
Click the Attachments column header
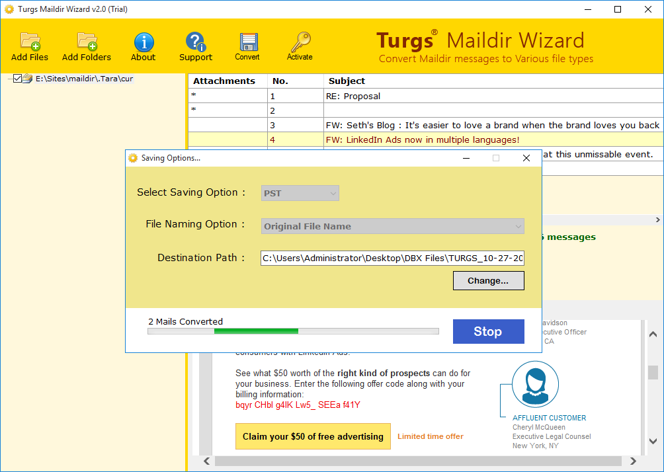pyautogui.click(x=228, y=81)
